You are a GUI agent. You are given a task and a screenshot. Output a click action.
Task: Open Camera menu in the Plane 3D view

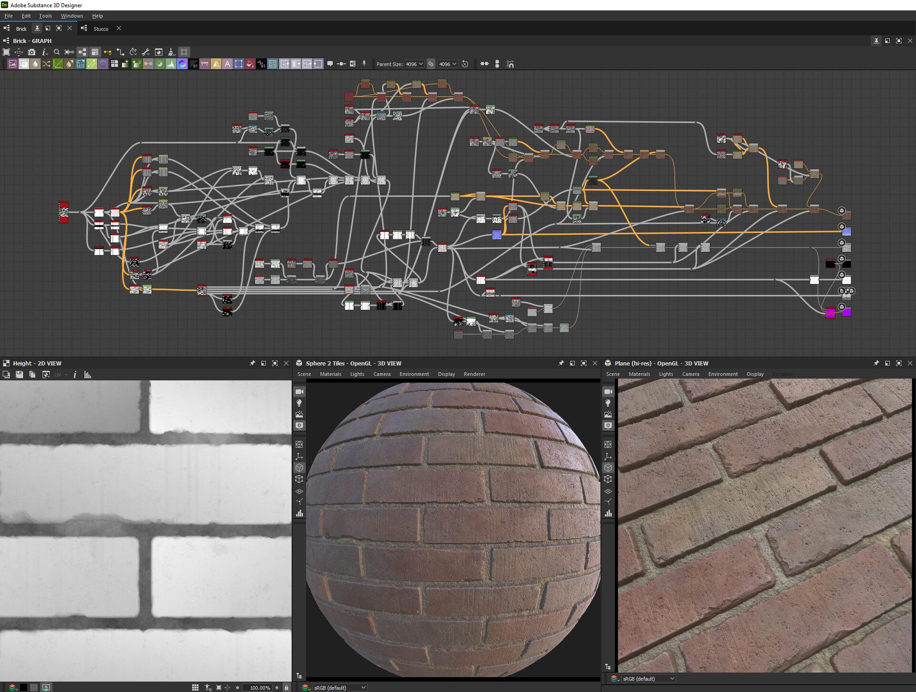[x=690, y=374]
